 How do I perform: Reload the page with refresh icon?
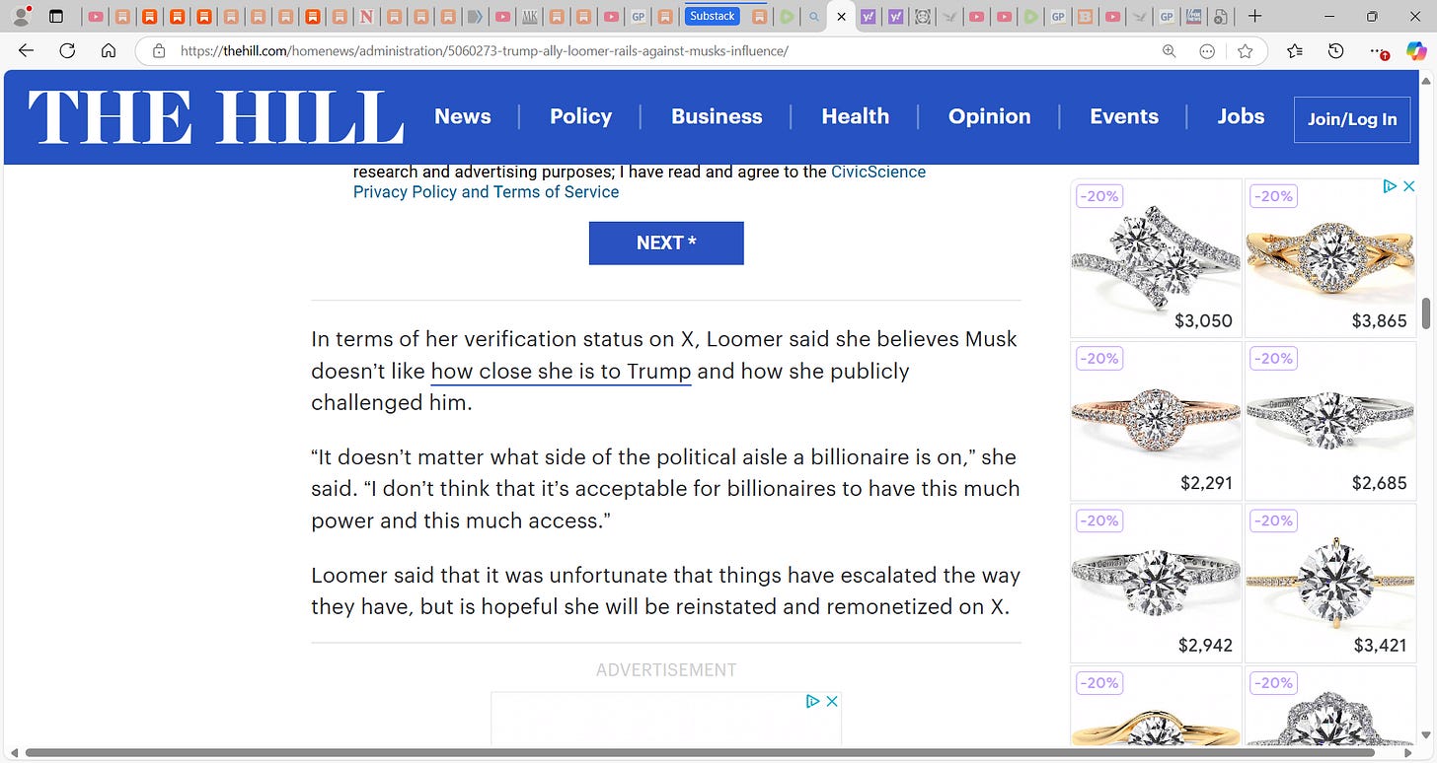[67, 51]
